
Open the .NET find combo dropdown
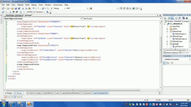point(87,8)
